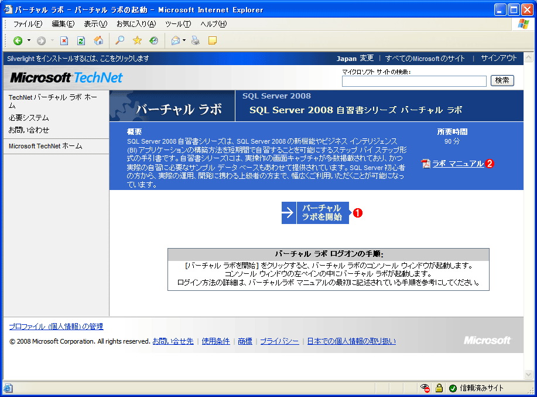Viewport: 537px width, 397px height.
Task: Click the IE page icon in the status bar
Action: pyautogui.click(x=8, y=388)
